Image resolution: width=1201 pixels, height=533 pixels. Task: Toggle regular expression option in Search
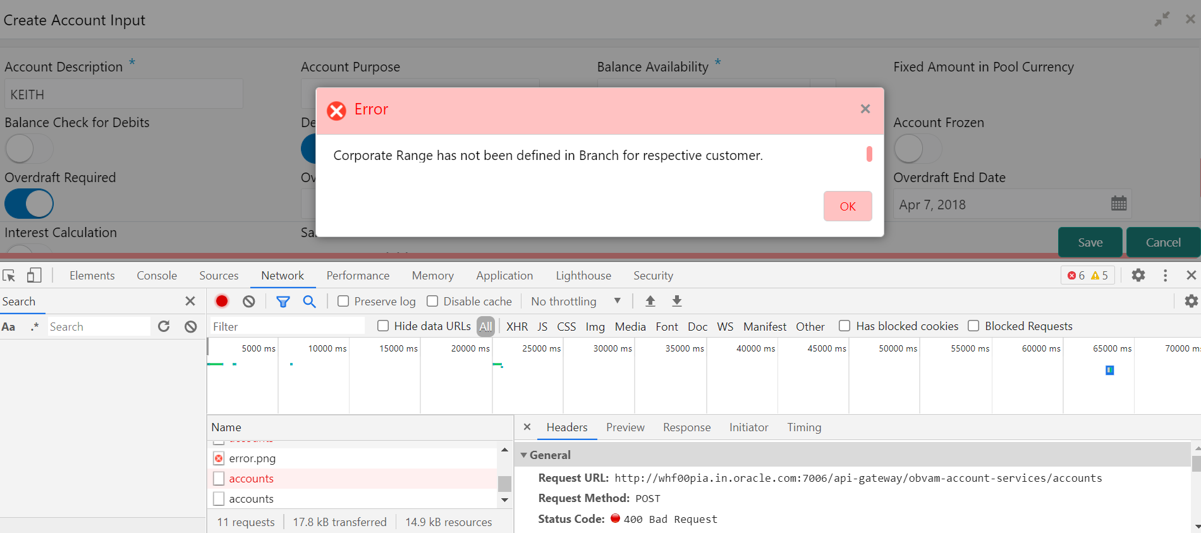pyautogui.click(x=35, y=326)
